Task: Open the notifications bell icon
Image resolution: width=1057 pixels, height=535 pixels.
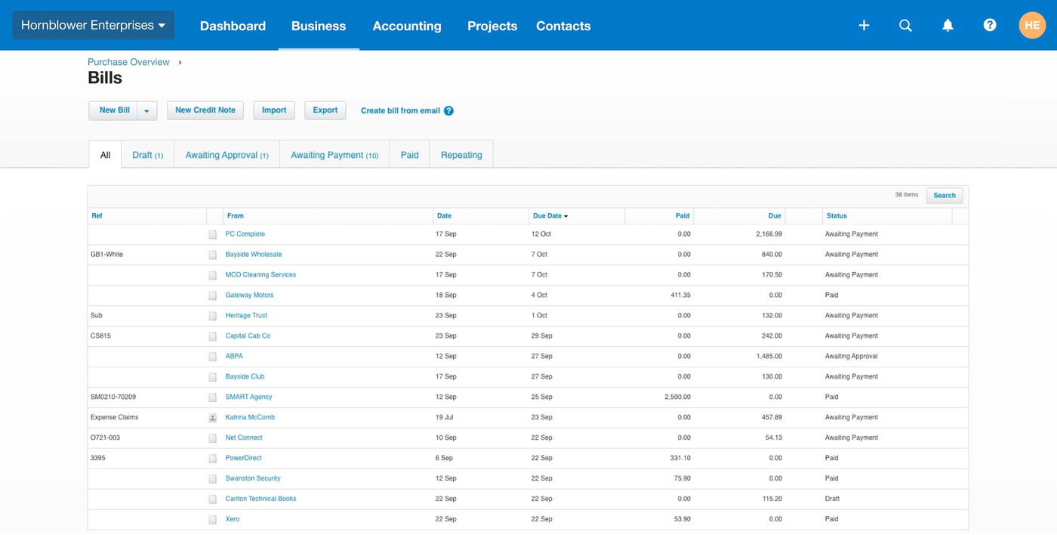Action: click(948, 26)
